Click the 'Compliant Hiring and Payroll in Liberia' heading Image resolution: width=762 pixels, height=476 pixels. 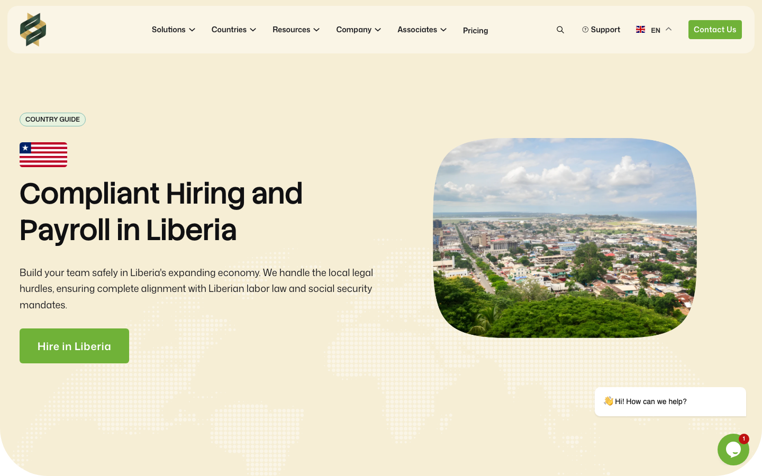click(161, 212)
